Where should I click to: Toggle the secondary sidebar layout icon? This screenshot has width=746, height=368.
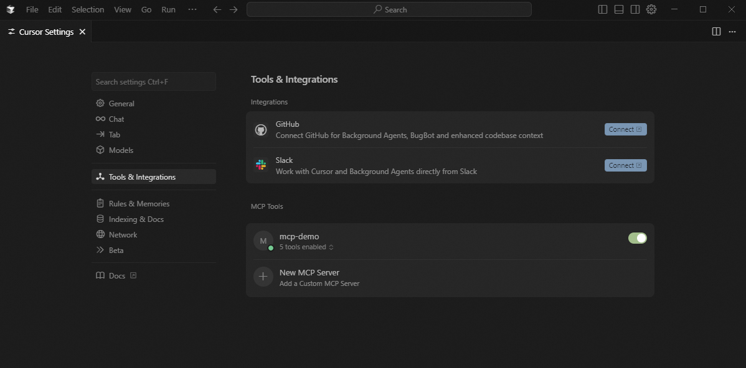click(x=635, y=9)
